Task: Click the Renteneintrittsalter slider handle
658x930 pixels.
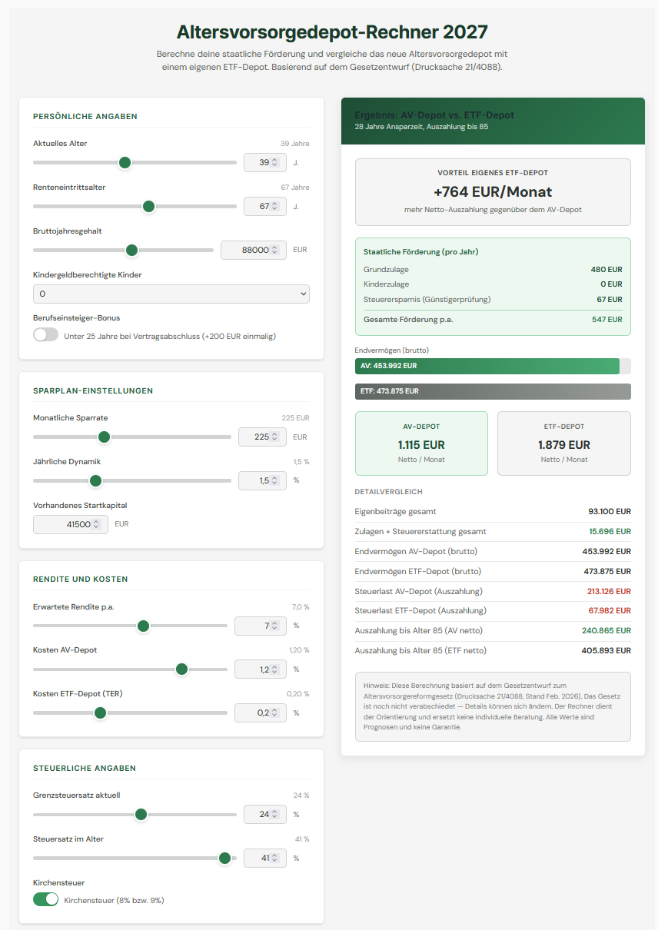Action: [149, 206]
